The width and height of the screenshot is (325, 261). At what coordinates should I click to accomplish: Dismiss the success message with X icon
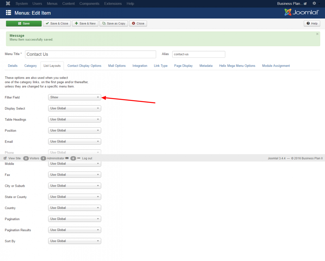(317, 34)
